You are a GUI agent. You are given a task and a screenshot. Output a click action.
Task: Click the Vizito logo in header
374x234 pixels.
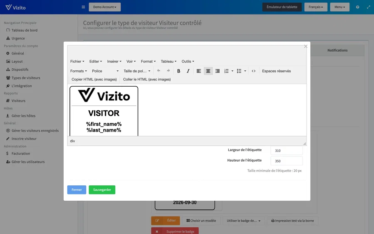click(x=15, y=7)
